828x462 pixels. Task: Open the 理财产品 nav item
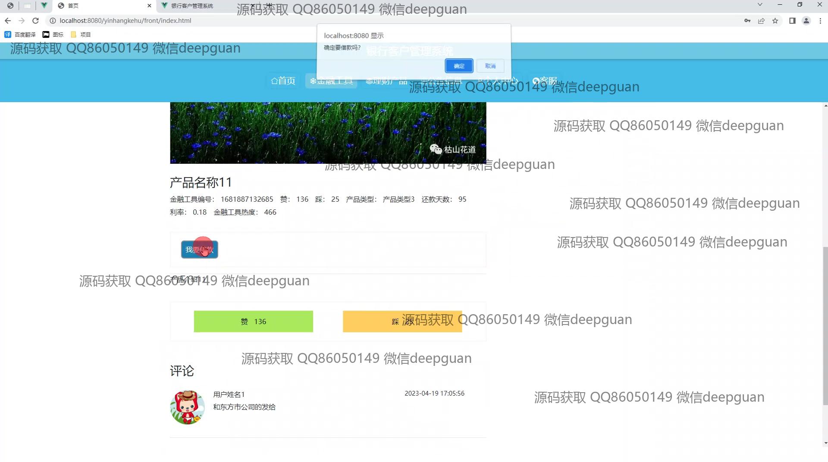pos(386,81)
